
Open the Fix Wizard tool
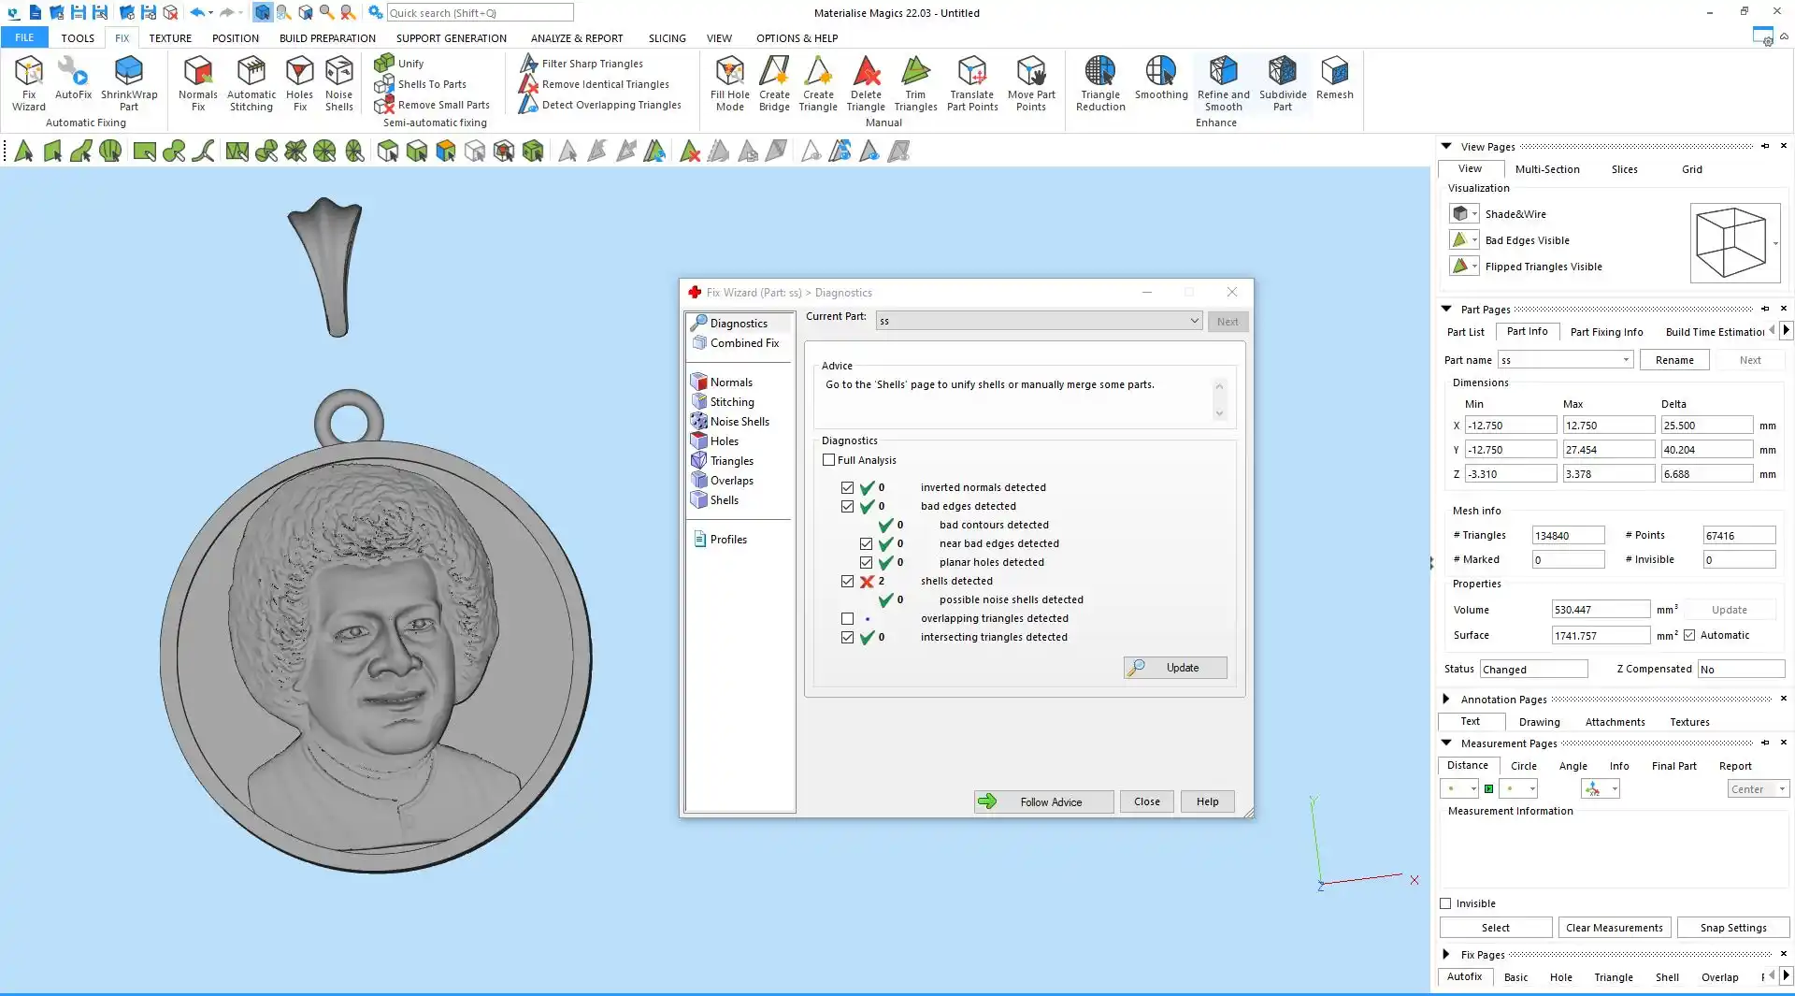[x=28, y=82]
